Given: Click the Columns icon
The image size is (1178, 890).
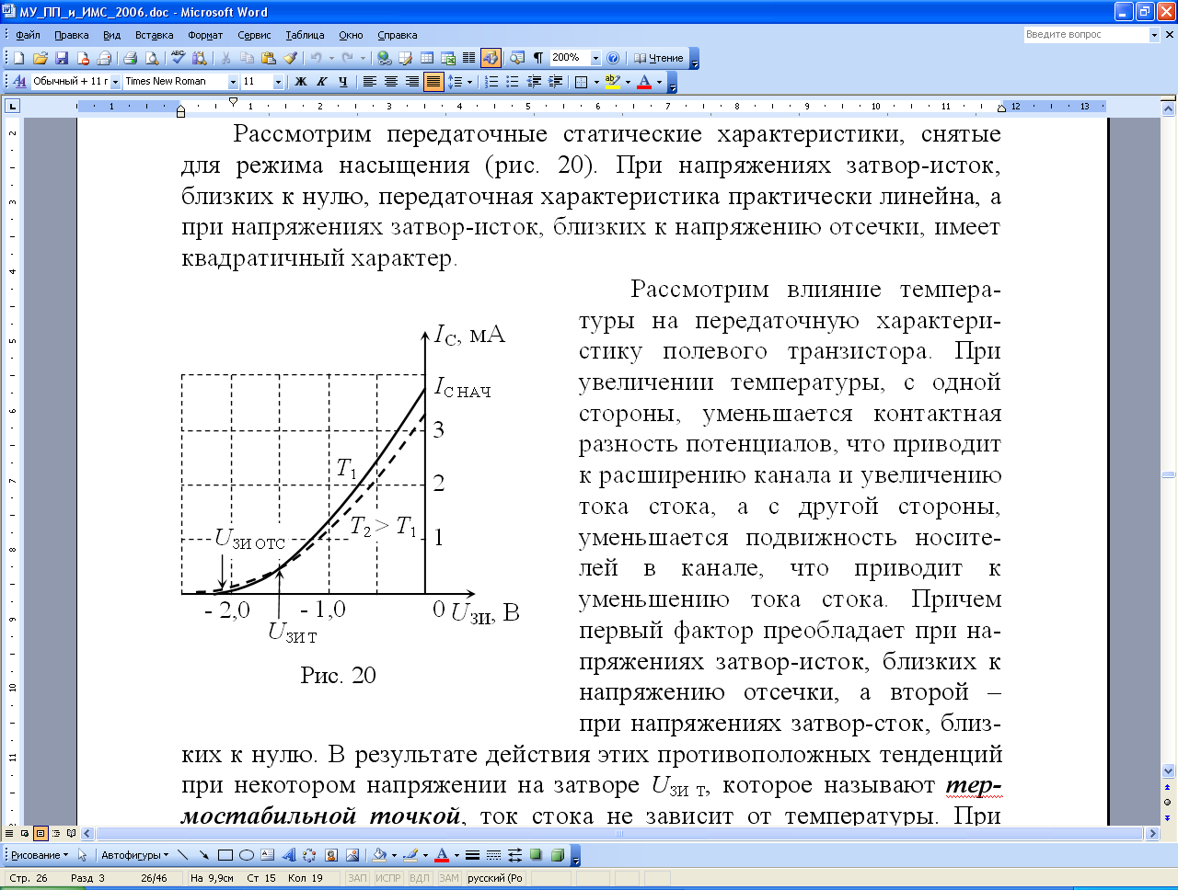Looking at the screenshot, I should click(x=468, y=58).
